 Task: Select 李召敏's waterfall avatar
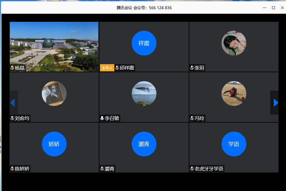coord(144,94)
